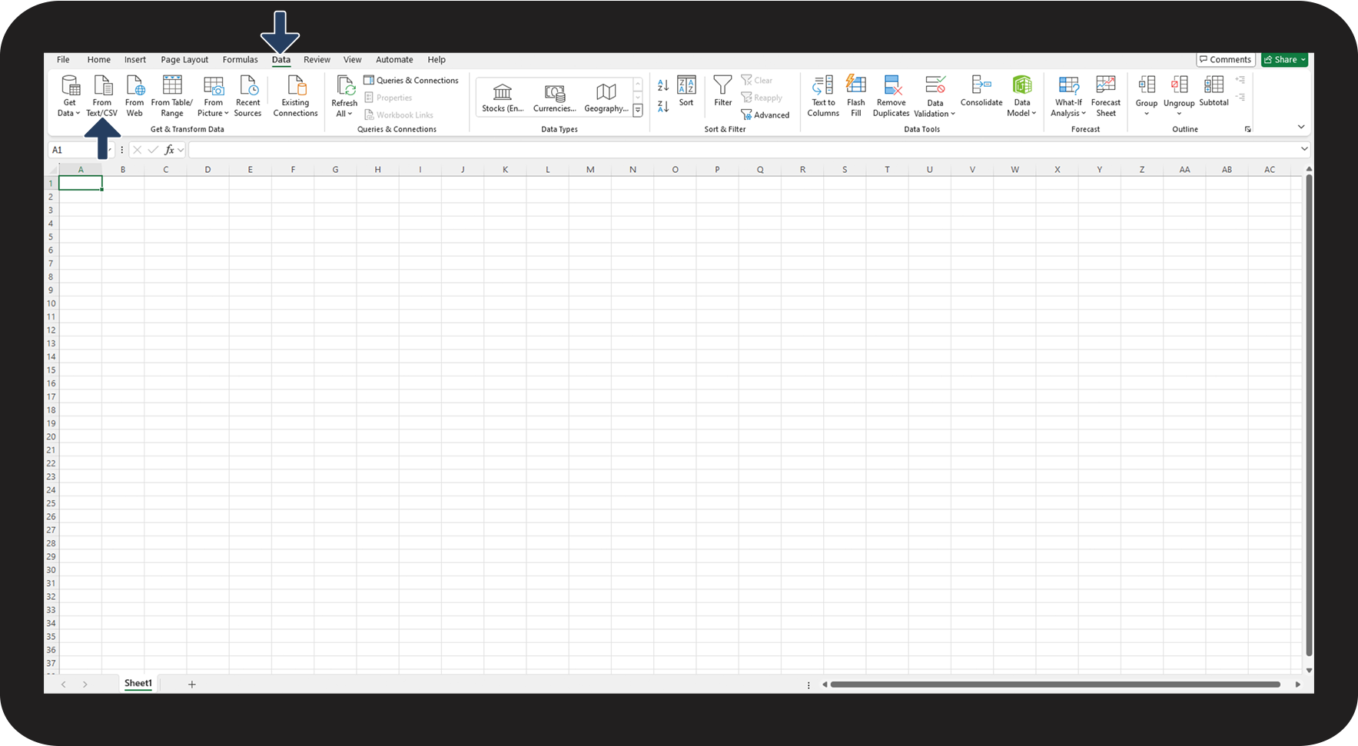Navigate to the previous sheet arrow
Image resolution: width=1358 pixels, height=746 pixels.
click(x=64, y=685)
